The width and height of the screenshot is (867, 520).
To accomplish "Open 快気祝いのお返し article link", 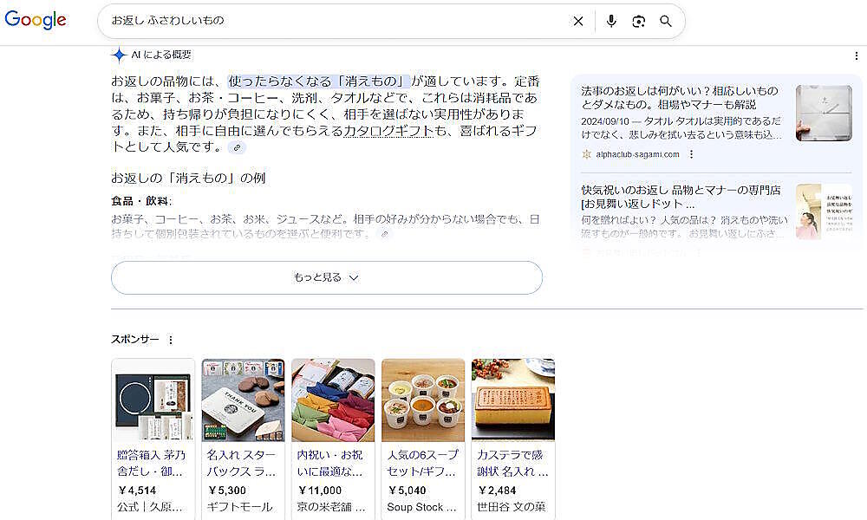I will point(681,197).
